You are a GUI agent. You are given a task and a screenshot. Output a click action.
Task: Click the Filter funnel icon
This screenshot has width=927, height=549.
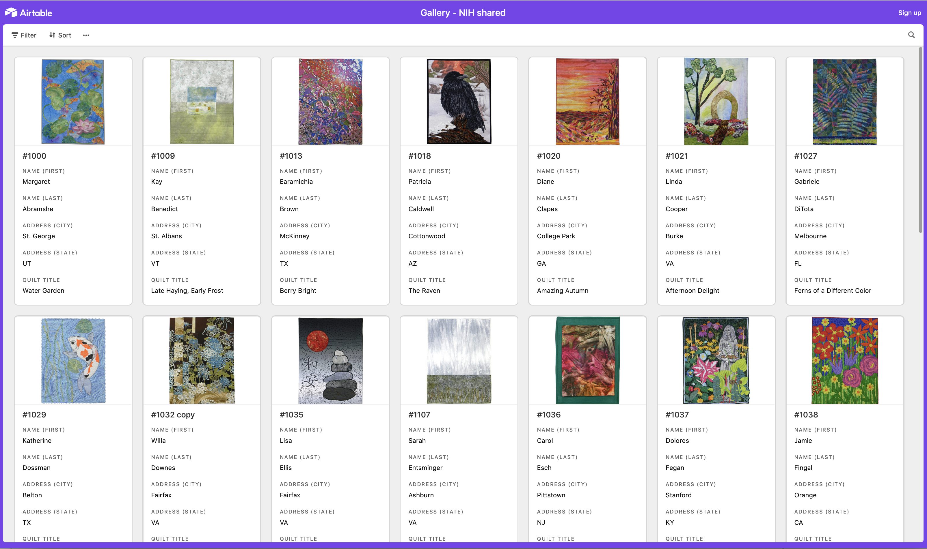coord(15,35)
